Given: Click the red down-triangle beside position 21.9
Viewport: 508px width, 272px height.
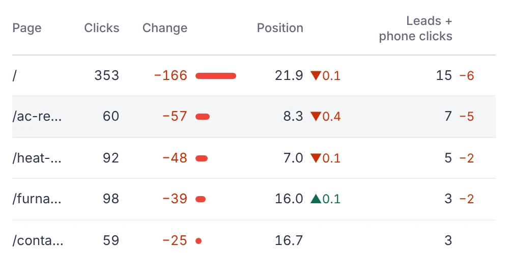Looking at the screenshot, I should [316, 75].
